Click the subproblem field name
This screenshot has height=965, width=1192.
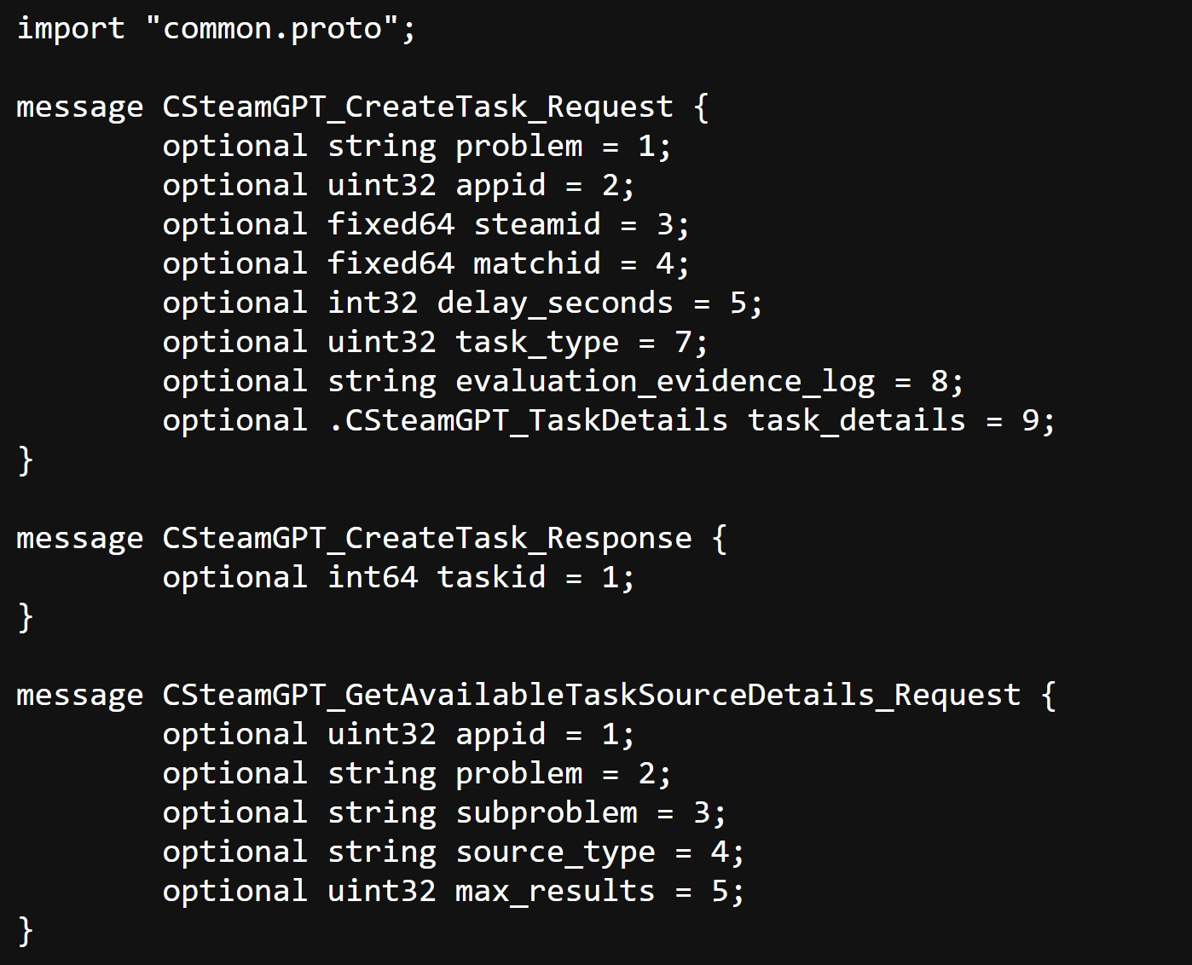point(547,813)
